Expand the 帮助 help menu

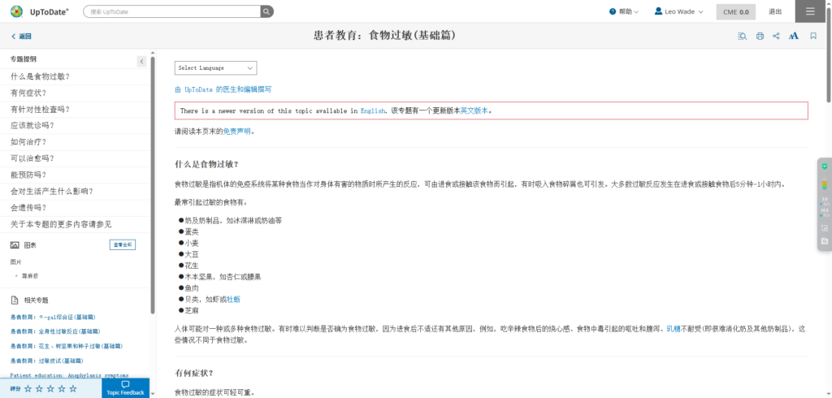624,11
